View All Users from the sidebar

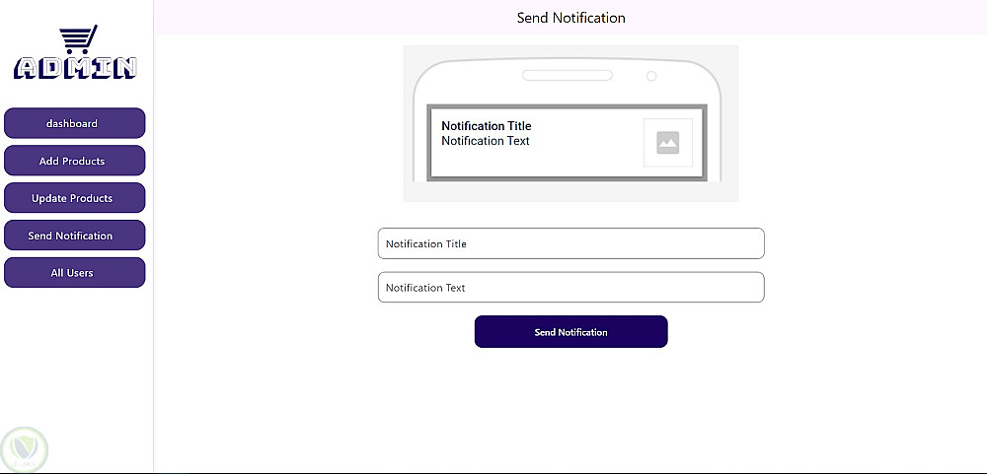point(74,273)
